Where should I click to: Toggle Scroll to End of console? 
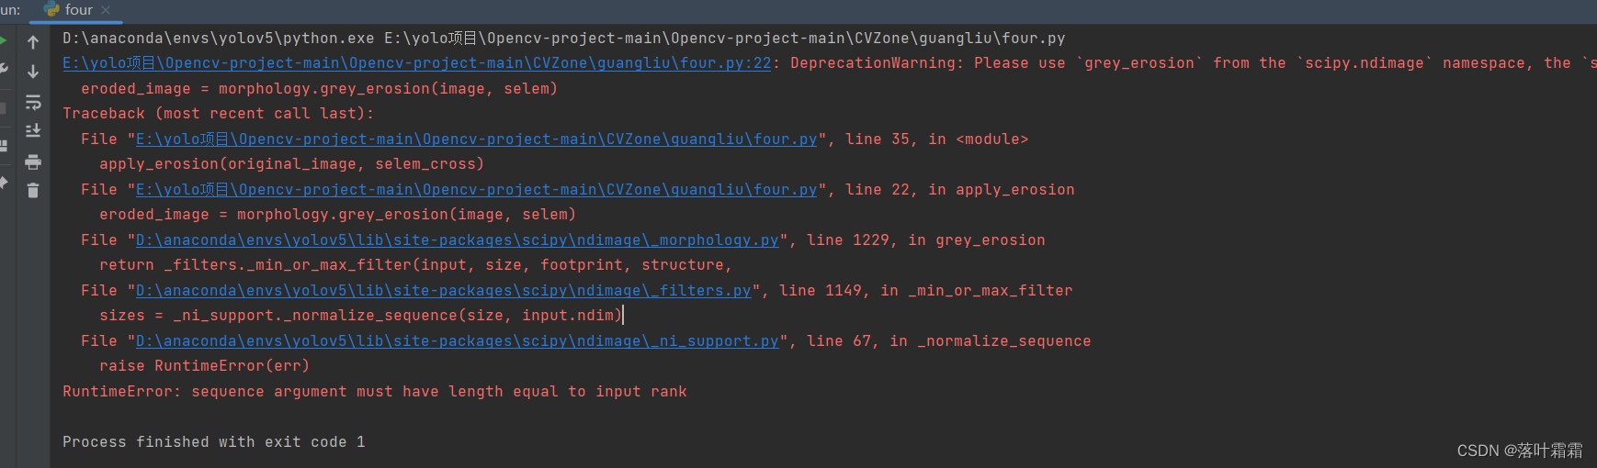(33, 131)
